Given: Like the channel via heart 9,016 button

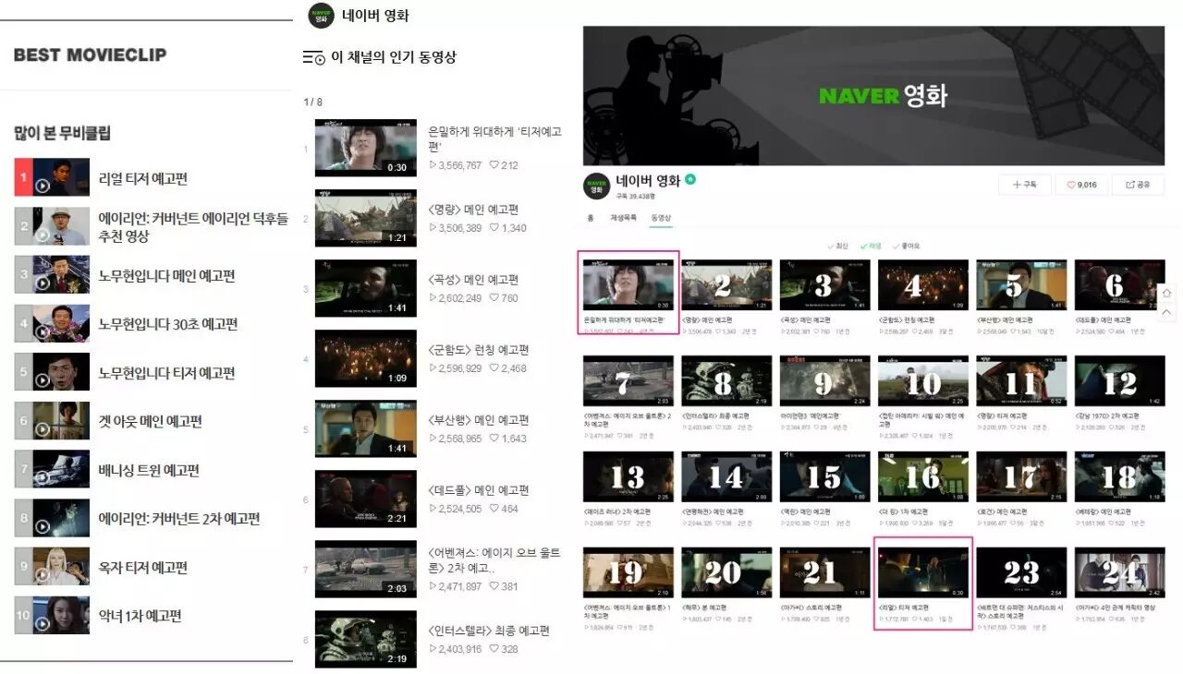Looking at the screenshot, I should 1081,185.
